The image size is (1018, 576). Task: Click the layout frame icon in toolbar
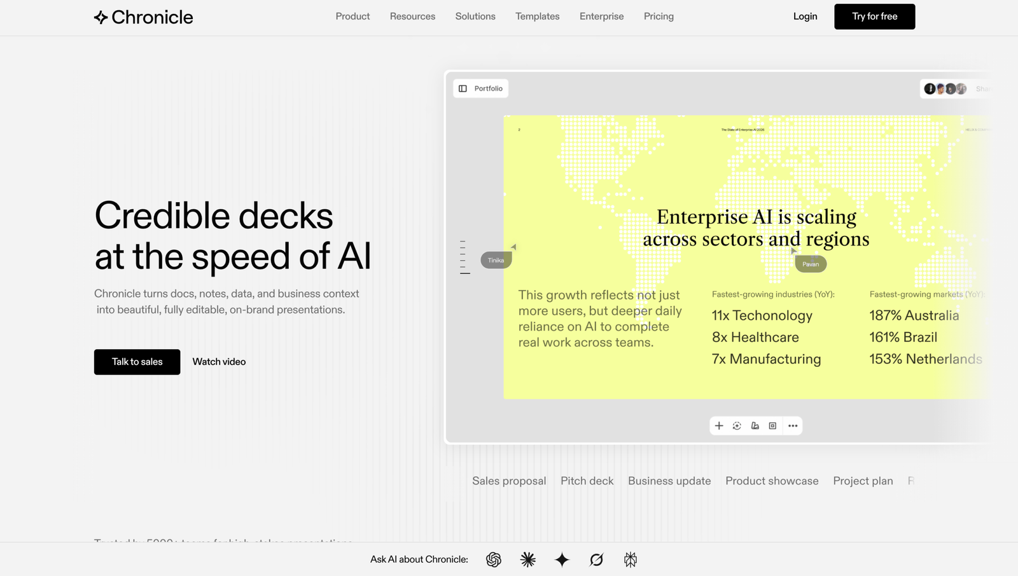tap(772, 426)
